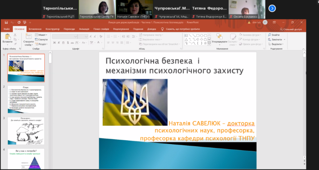Select slide 2 План thumbnail
This screenshot has height=170, width=319.
tap(26, 99)
